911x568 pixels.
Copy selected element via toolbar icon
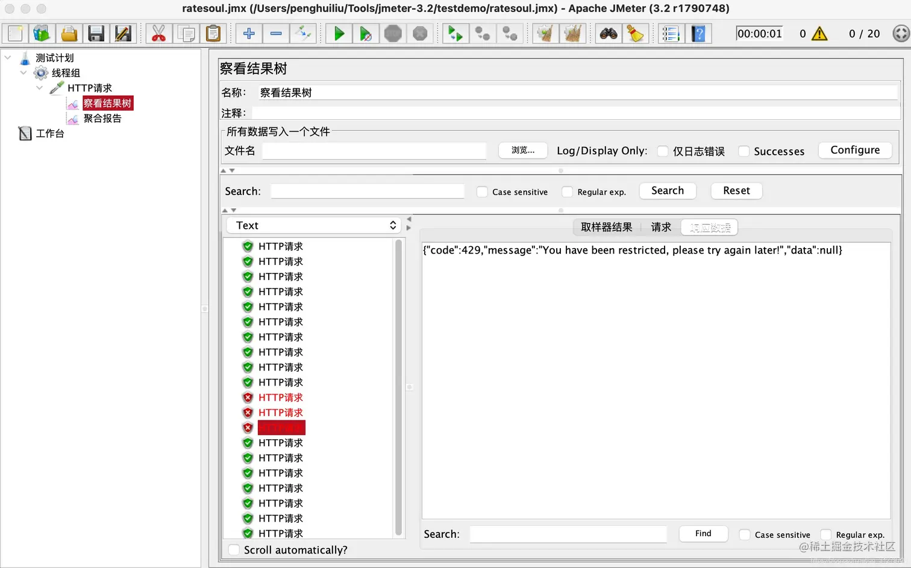(x=186, y=33)
